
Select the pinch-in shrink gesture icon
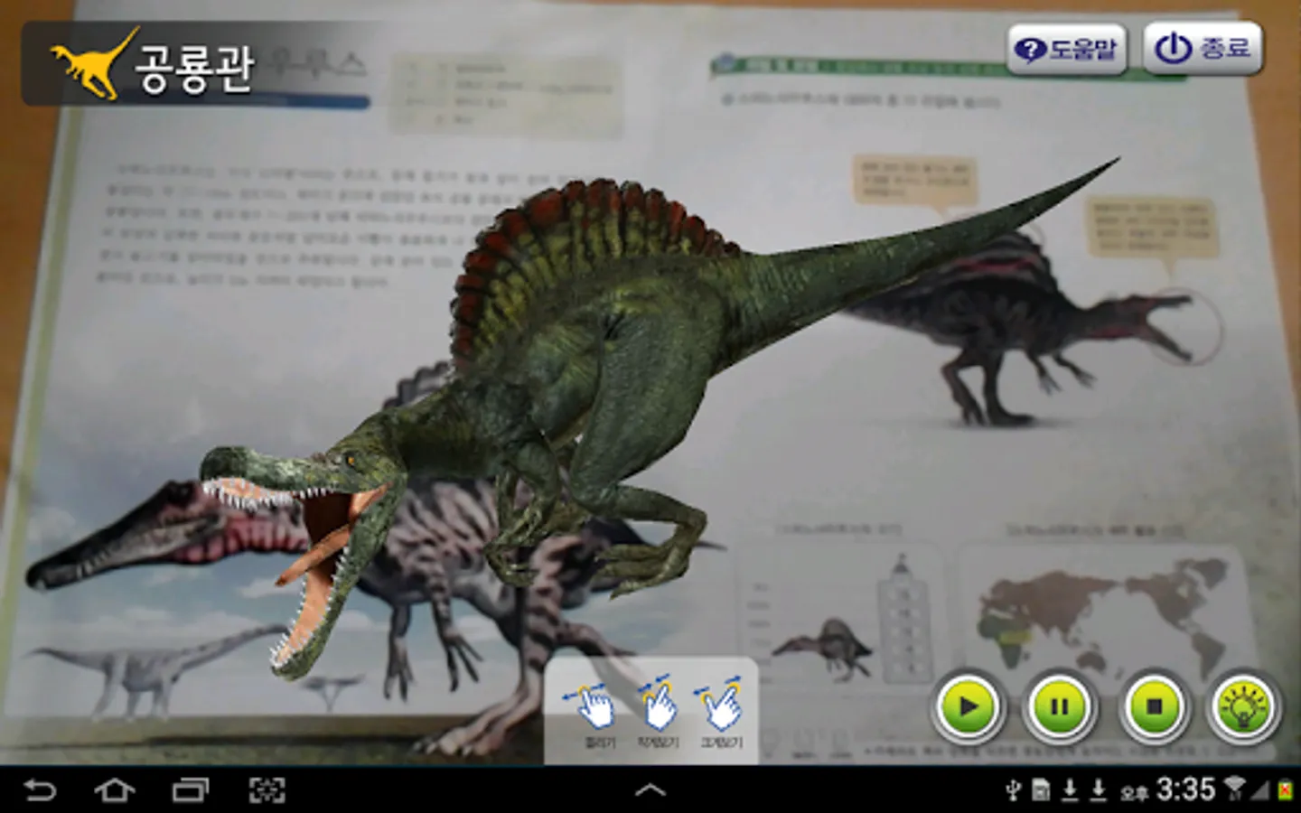point(658,704)
